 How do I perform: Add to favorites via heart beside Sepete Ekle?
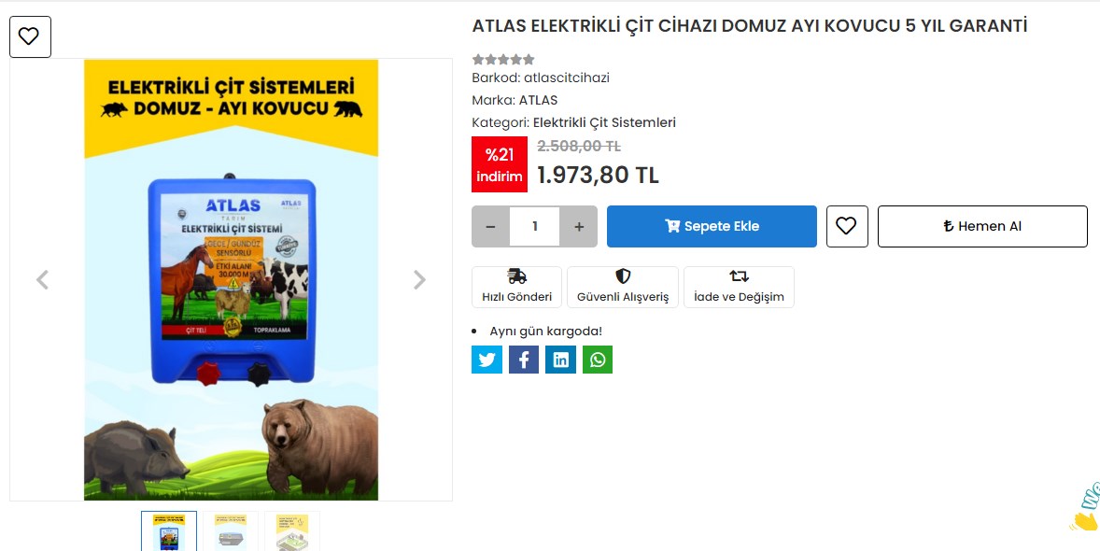point(847,226)
